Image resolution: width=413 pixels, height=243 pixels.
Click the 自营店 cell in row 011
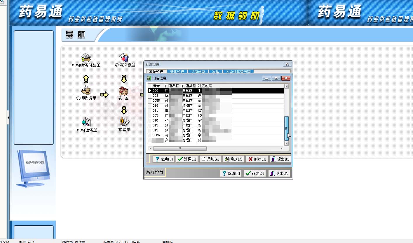189,111
